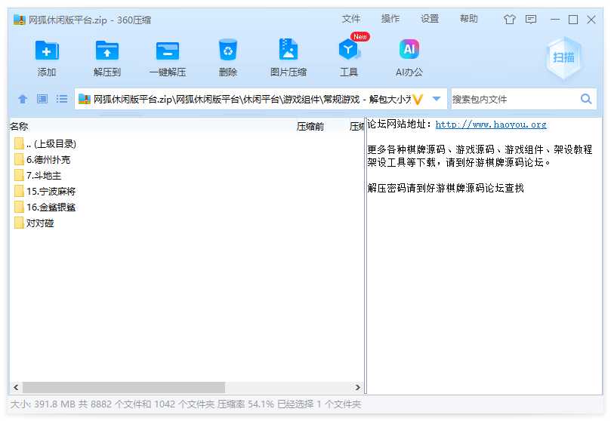Viewport: 611px width, 421px height.
Task: Open the 文件 menu
Action: [351, 19]
